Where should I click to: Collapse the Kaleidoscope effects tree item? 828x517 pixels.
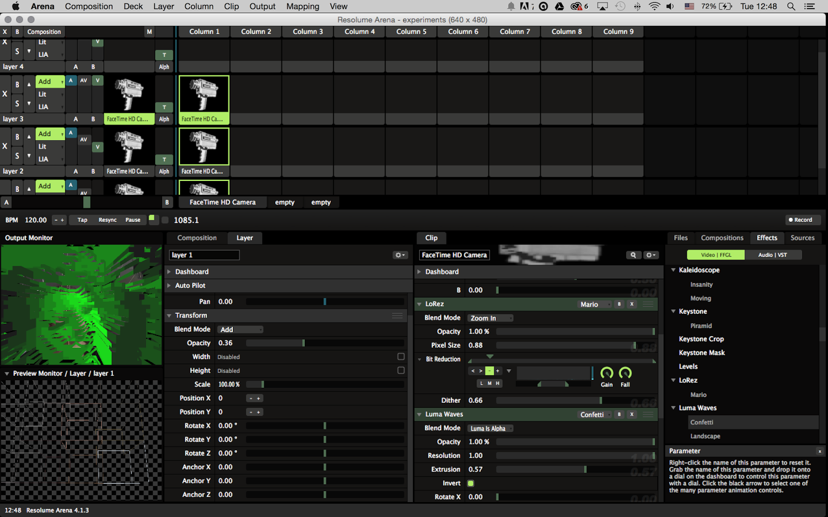pos(673,270)
